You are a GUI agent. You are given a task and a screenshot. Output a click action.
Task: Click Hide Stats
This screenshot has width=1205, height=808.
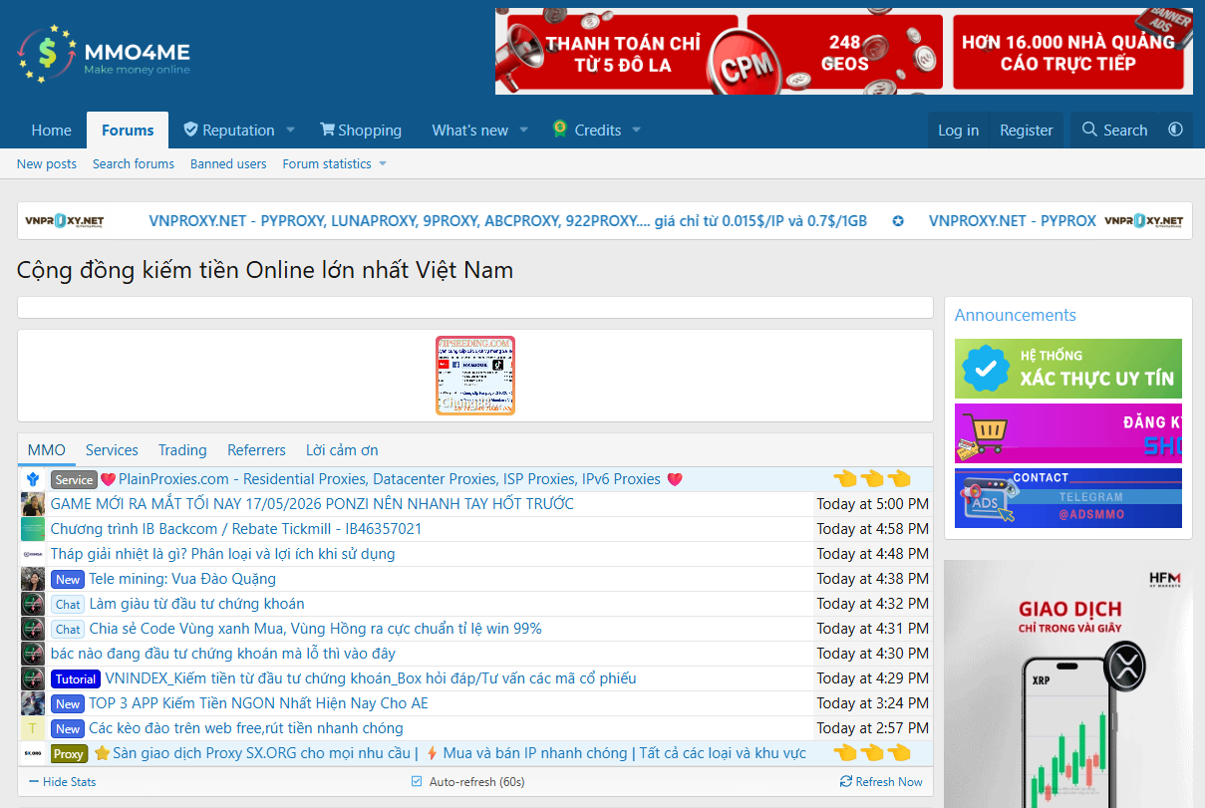[x=62, y=781]
